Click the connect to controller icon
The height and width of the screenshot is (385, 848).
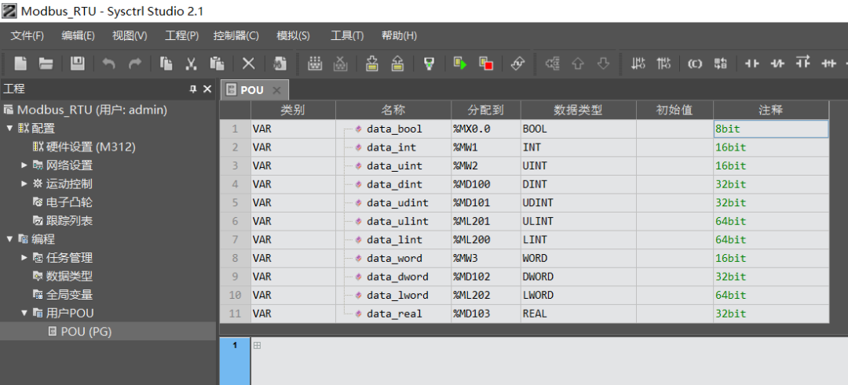(x=315, y=64)
